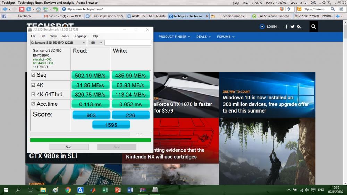Viewport: 347px width, 195px height.
Task: Open taskbar search magnifier
Action: tap(18, 190)
